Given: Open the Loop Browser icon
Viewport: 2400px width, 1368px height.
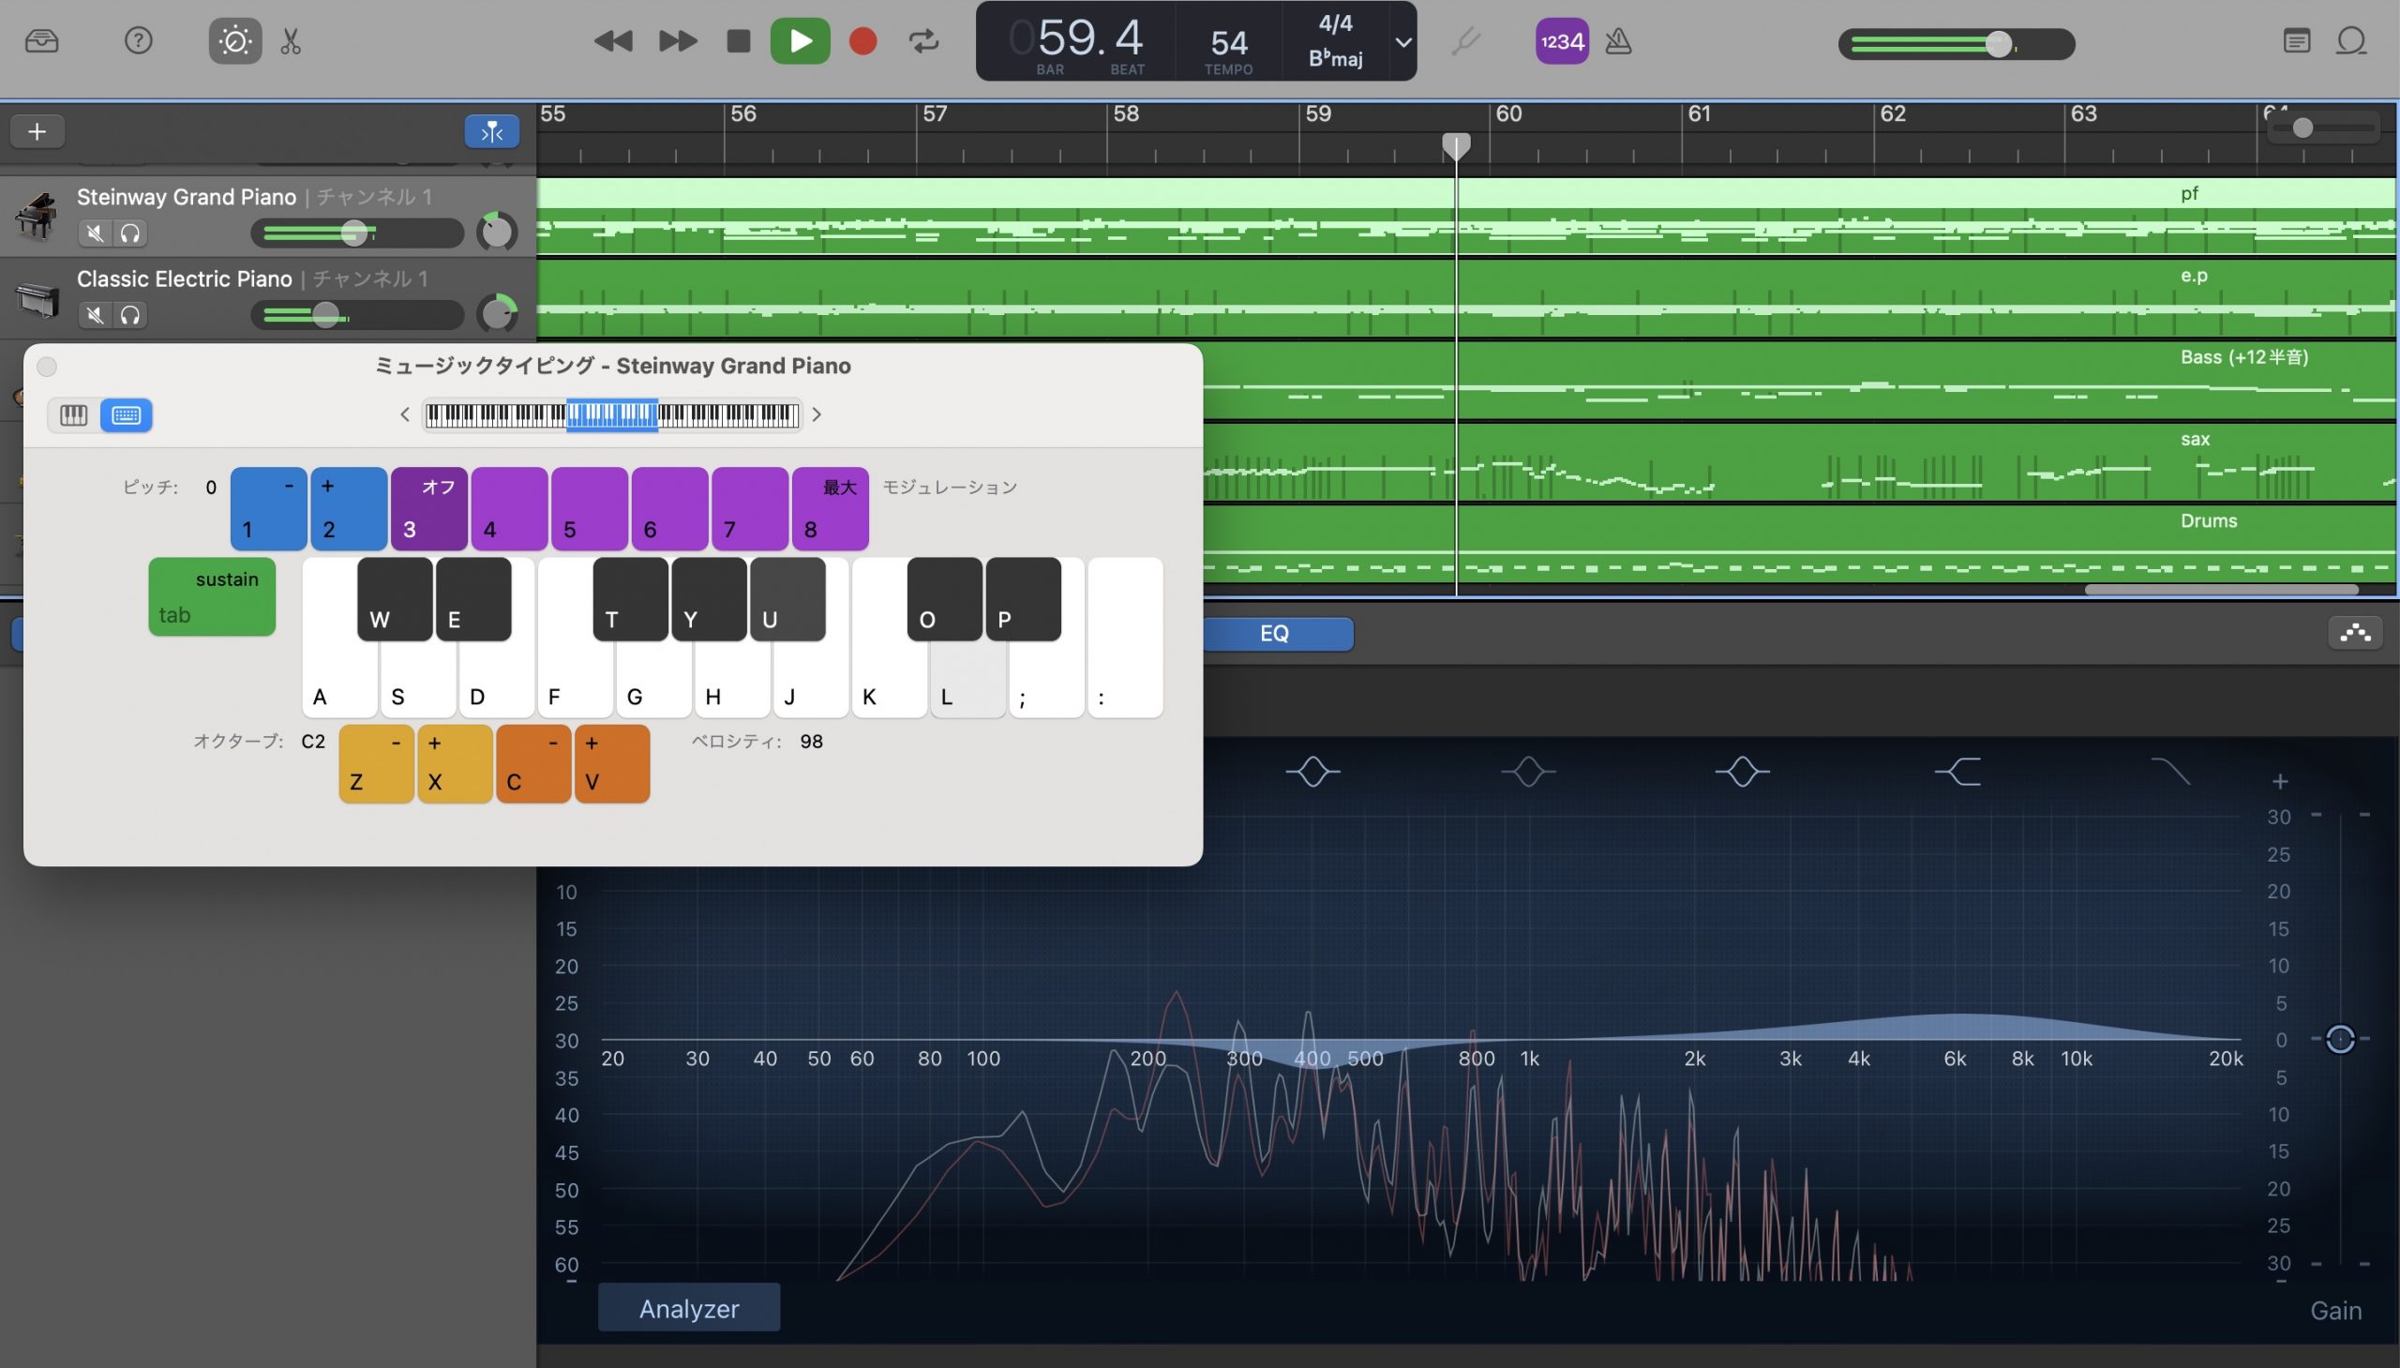Looking at the screenshot, I should pos(2351,40).
